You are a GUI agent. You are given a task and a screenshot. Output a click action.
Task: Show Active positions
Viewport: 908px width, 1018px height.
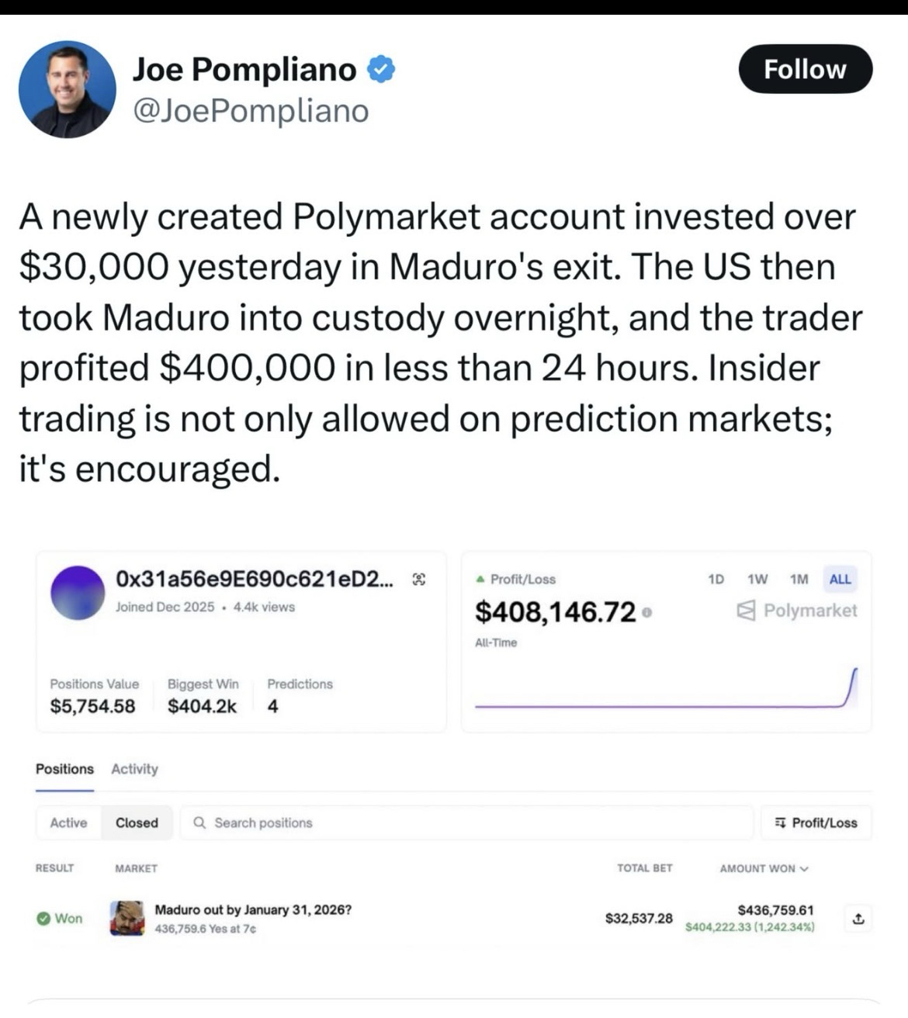pos(68,822)
